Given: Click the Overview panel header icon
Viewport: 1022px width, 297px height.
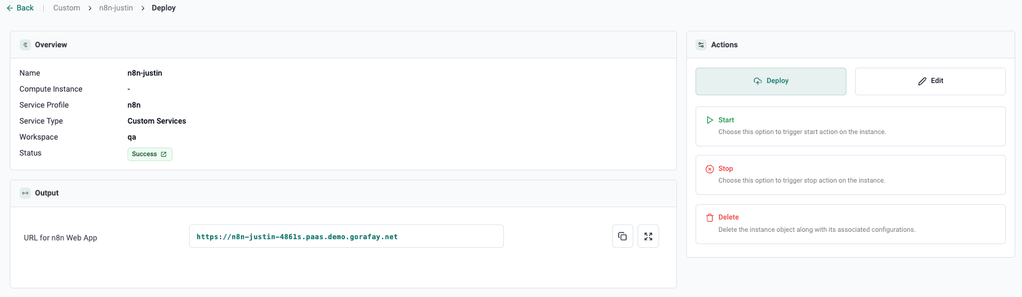Looking at the screenshot, I should click(x=25, y=45).
